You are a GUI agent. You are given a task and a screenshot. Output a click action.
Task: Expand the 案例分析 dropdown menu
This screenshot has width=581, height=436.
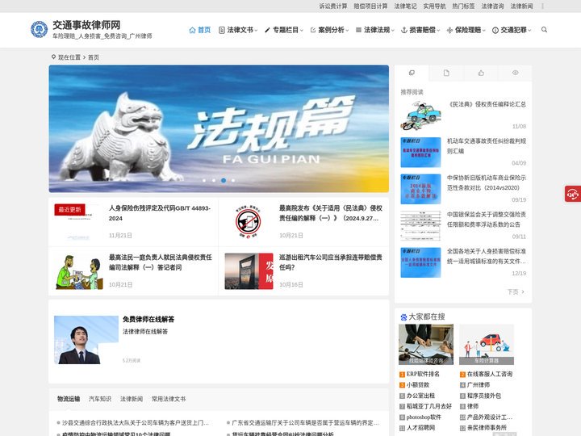pos(329,30)
